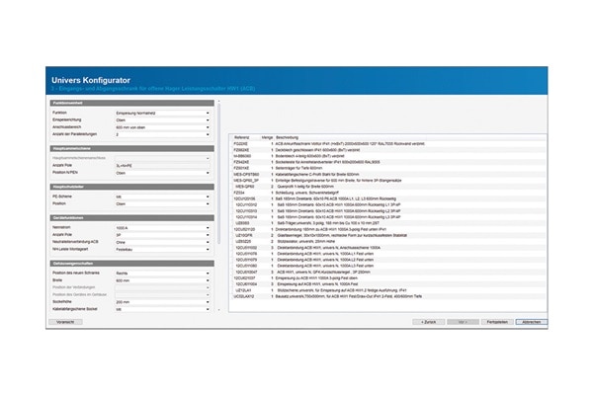Change Anzahl der Parallelleitungen value
The height and width of the screenshot is (395, 593).
point(162,134)
